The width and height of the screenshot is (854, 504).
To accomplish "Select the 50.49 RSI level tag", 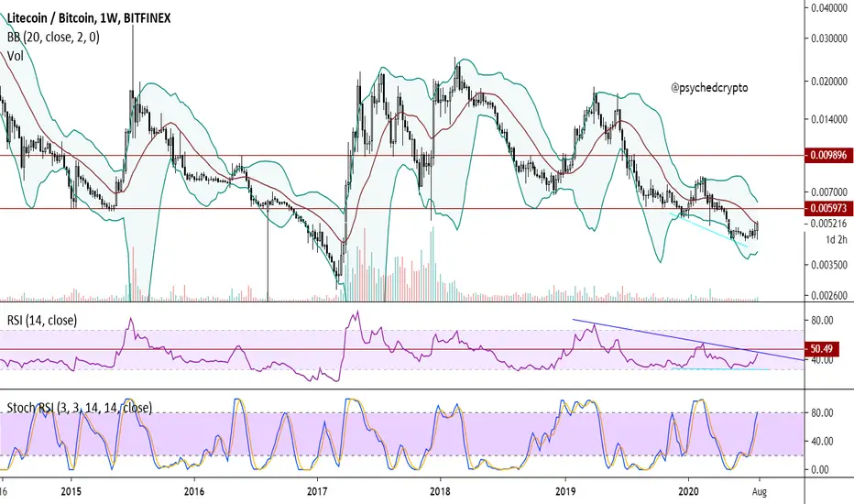I will [824, 349].
